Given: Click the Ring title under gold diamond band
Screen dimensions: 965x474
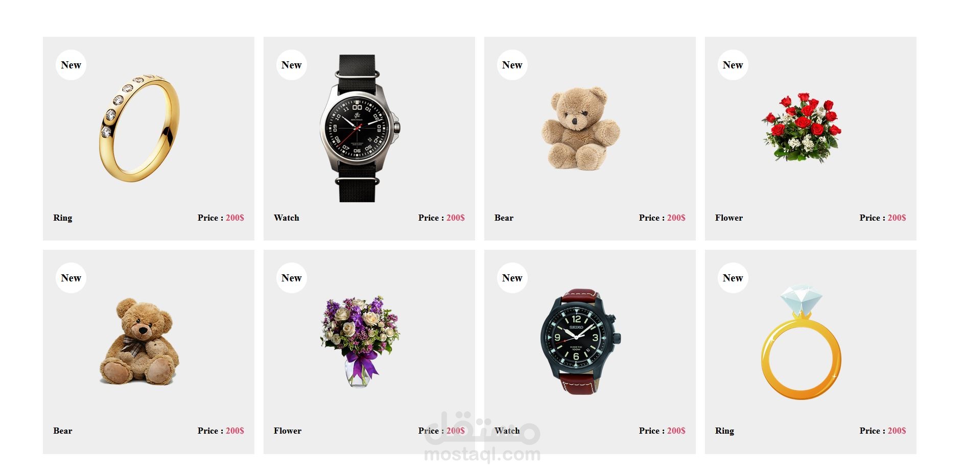Looking at the screenshot, I should (63, 218).
